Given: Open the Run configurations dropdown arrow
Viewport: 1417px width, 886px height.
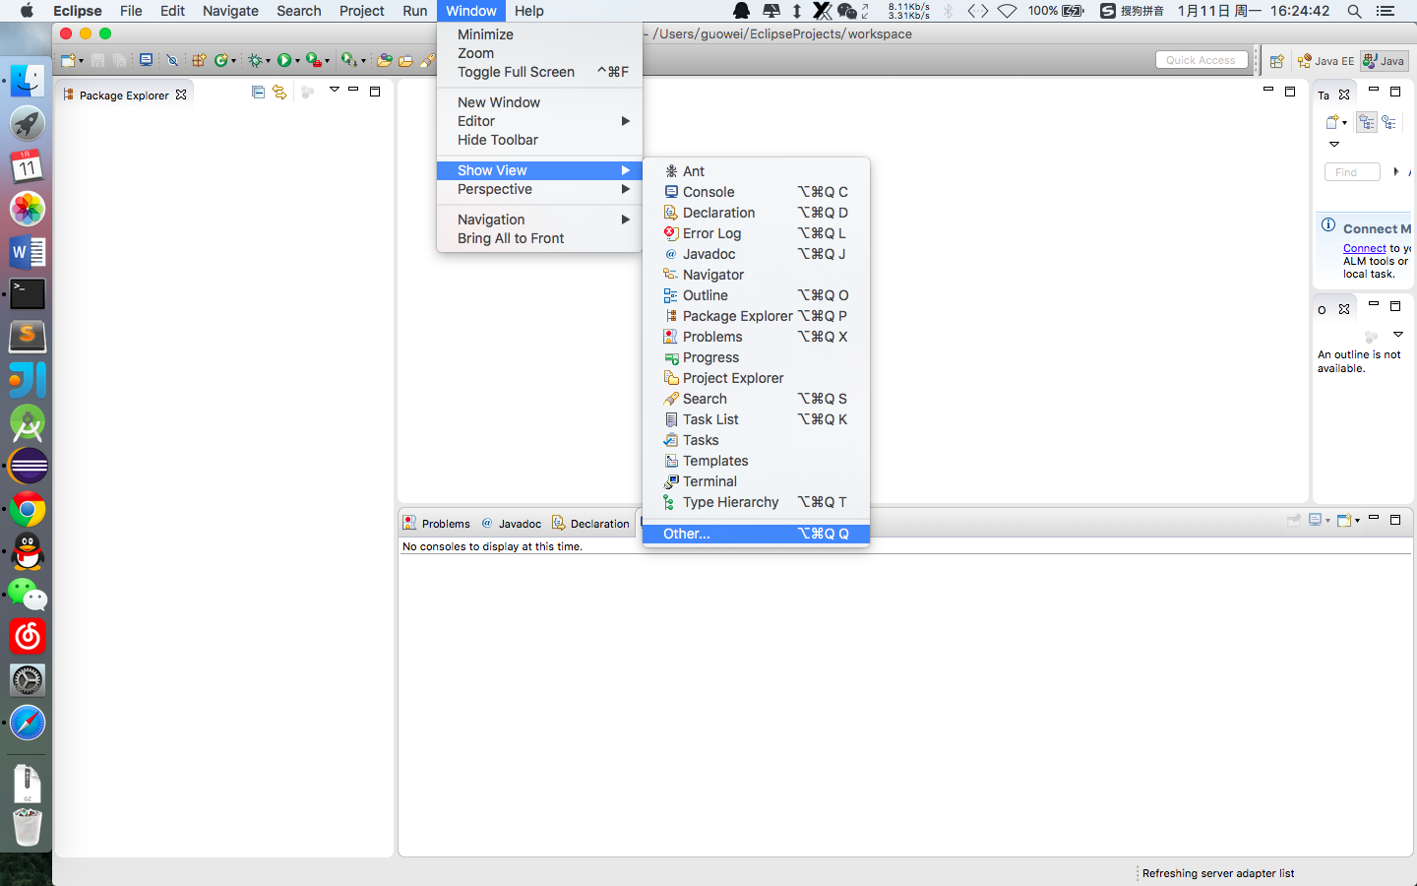Looking at the screenshot, I should point(297,61).
